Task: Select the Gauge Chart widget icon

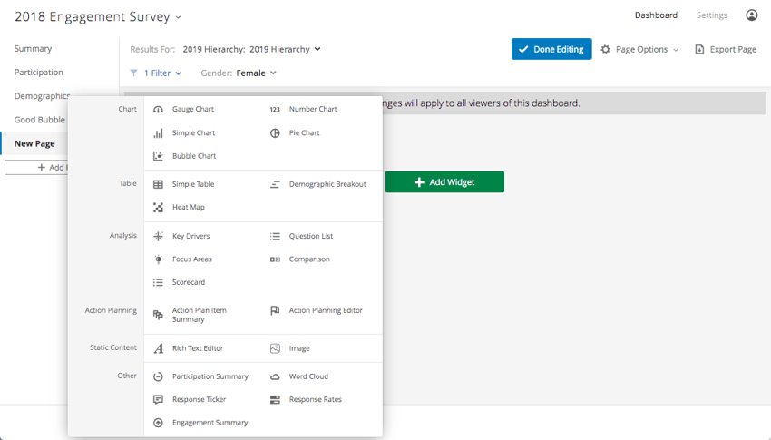Action: click(158, 109)
